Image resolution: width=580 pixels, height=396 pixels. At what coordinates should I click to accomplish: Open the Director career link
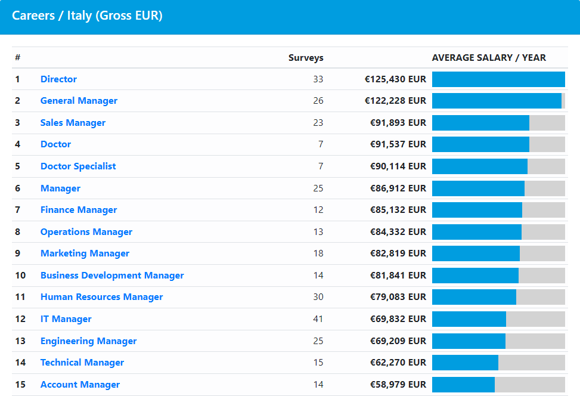pos(58,79)
